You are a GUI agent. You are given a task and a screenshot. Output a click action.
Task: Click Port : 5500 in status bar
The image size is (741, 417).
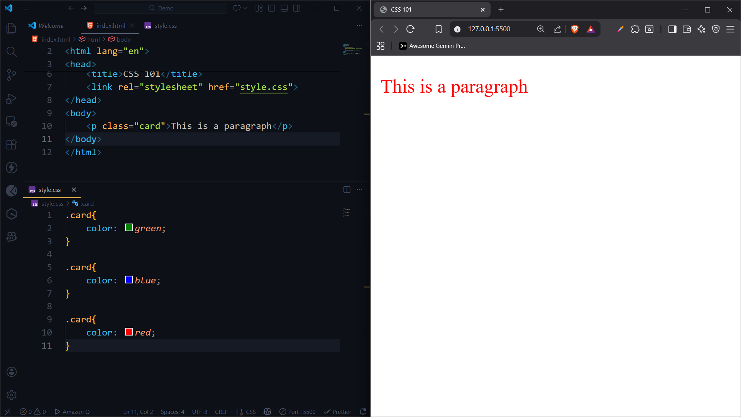298,412
